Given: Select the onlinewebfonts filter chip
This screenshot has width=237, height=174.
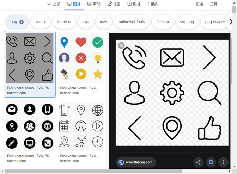Looking at the screenshot, I should (x=132, y=22).
